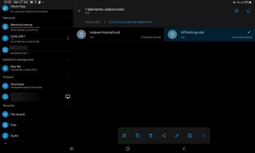
Task: Tap the monitor icon beside blurred favorite
Action: tap(68, 97)
